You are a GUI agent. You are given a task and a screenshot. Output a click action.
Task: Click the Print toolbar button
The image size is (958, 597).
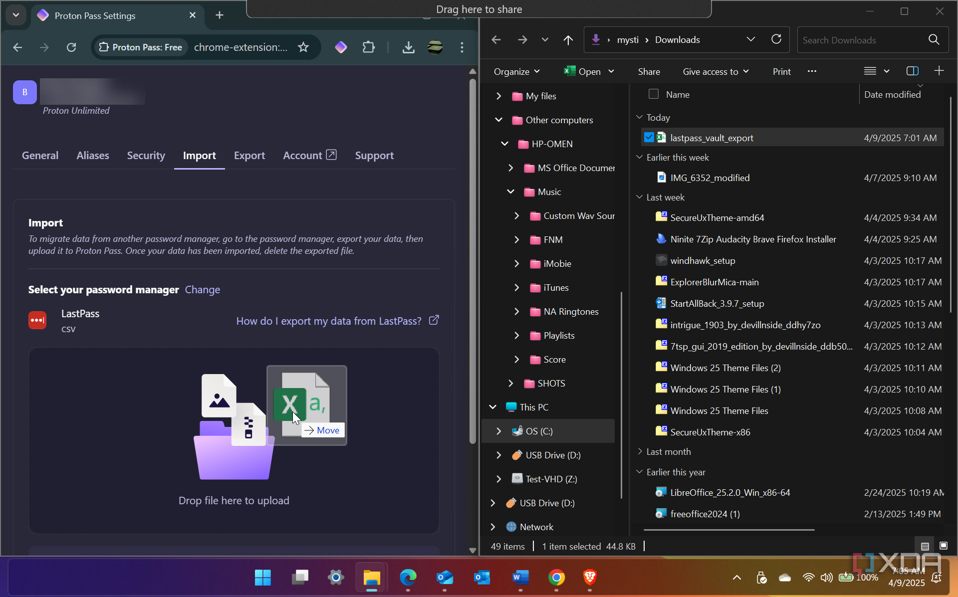781,71
